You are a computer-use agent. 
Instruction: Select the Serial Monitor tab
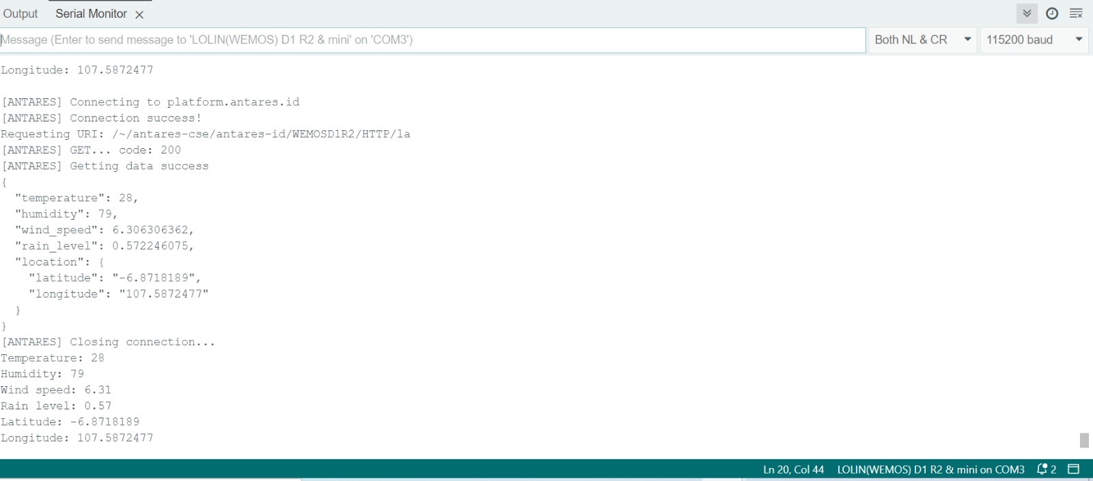tap(91, 14)
